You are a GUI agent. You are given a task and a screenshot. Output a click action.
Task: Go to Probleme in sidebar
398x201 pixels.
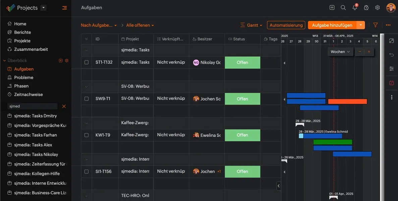pos(23,78)
